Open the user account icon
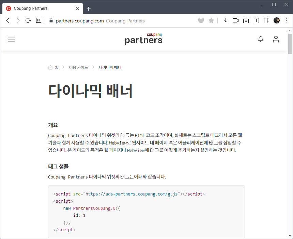The width and height of the screenshot is (293, 239). point(276,39)
